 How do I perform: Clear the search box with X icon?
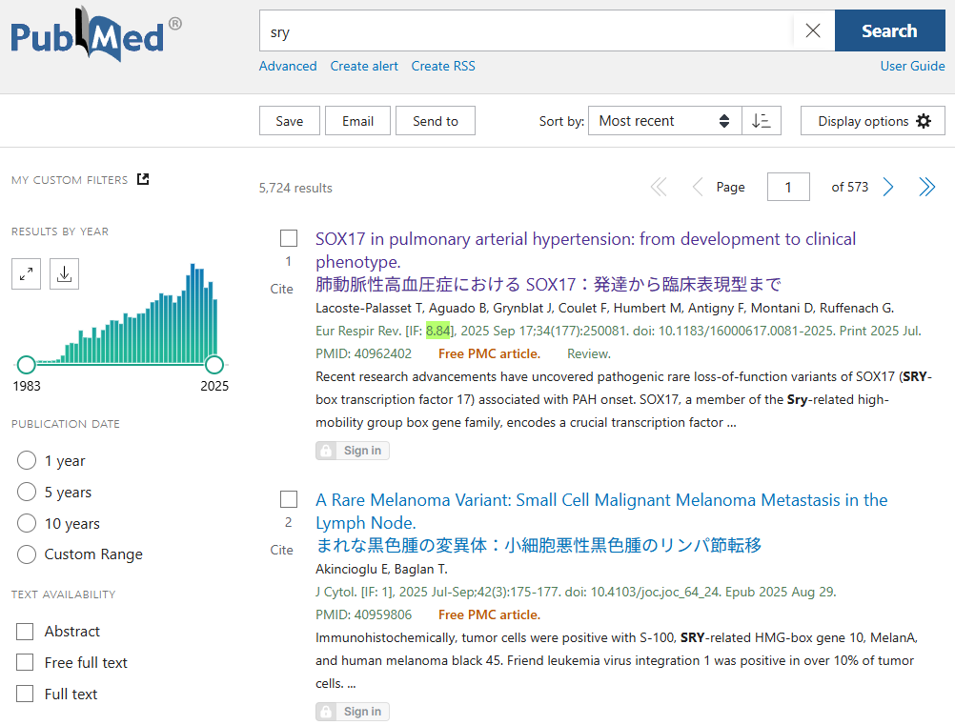812,31
